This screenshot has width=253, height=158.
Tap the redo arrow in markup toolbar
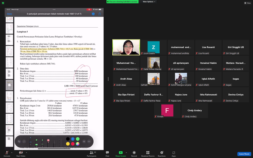coord(24,141)
